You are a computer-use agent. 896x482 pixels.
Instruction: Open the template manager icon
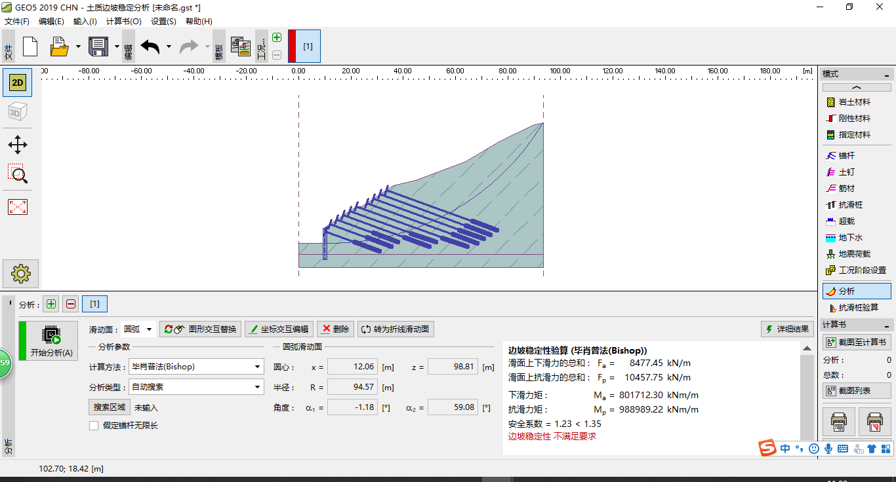241,46
